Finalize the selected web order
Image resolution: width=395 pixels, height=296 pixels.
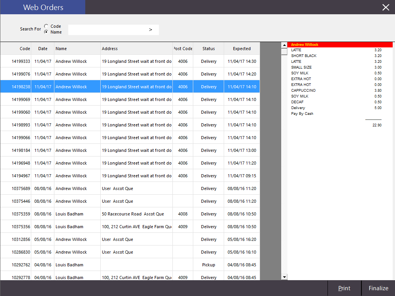pos(378,288)
